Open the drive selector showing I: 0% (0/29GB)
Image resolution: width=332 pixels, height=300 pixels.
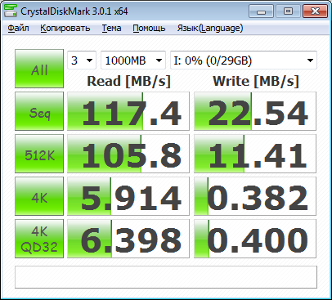tap(244, 60)
